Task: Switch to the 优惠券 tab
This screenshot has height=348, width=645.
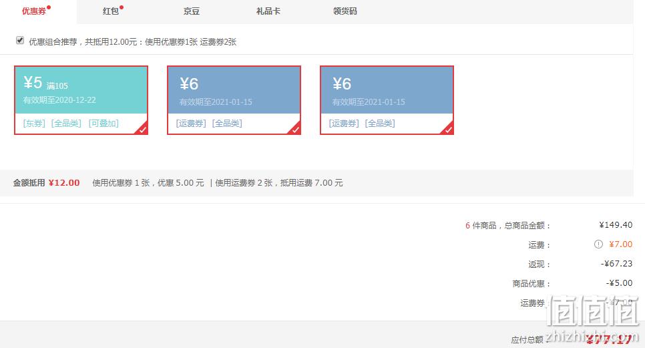Action: [x=34, y=11]
